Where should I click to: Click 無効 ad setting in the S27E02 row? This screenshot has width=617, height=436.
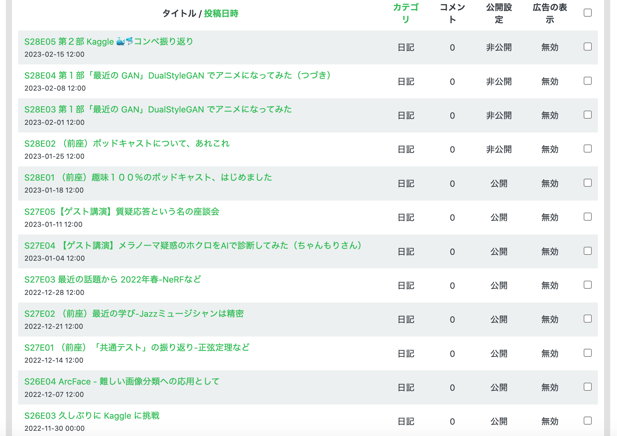550,320
